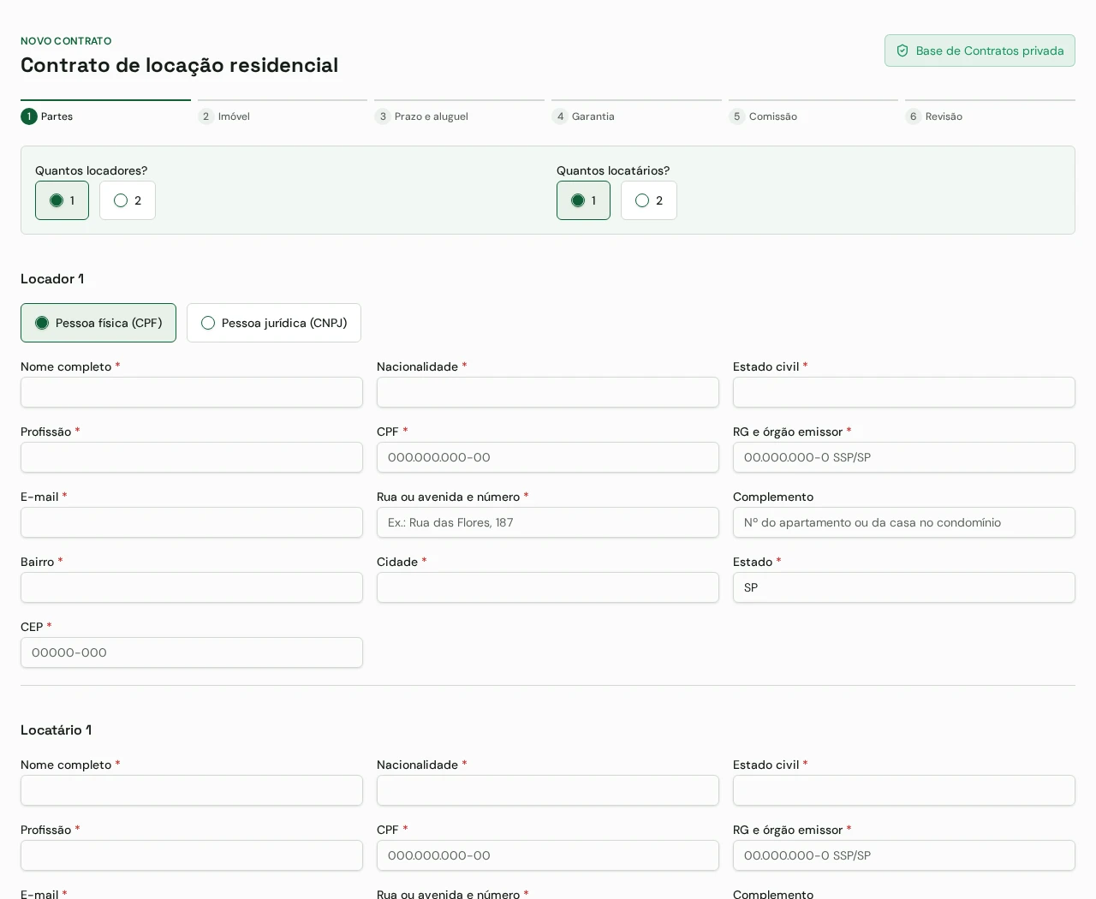This screenshot has height=899, width=1096.
Task: Select 2 for Quantos locadores
Action: (128, 200)
